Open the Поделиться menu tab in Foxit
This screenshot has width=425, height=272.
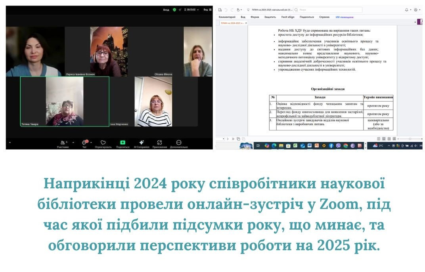tap(307, 17)
